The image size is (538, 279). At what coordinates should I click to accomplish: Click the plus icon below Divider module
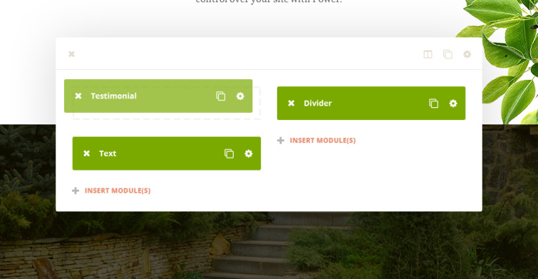pos(281,140)
